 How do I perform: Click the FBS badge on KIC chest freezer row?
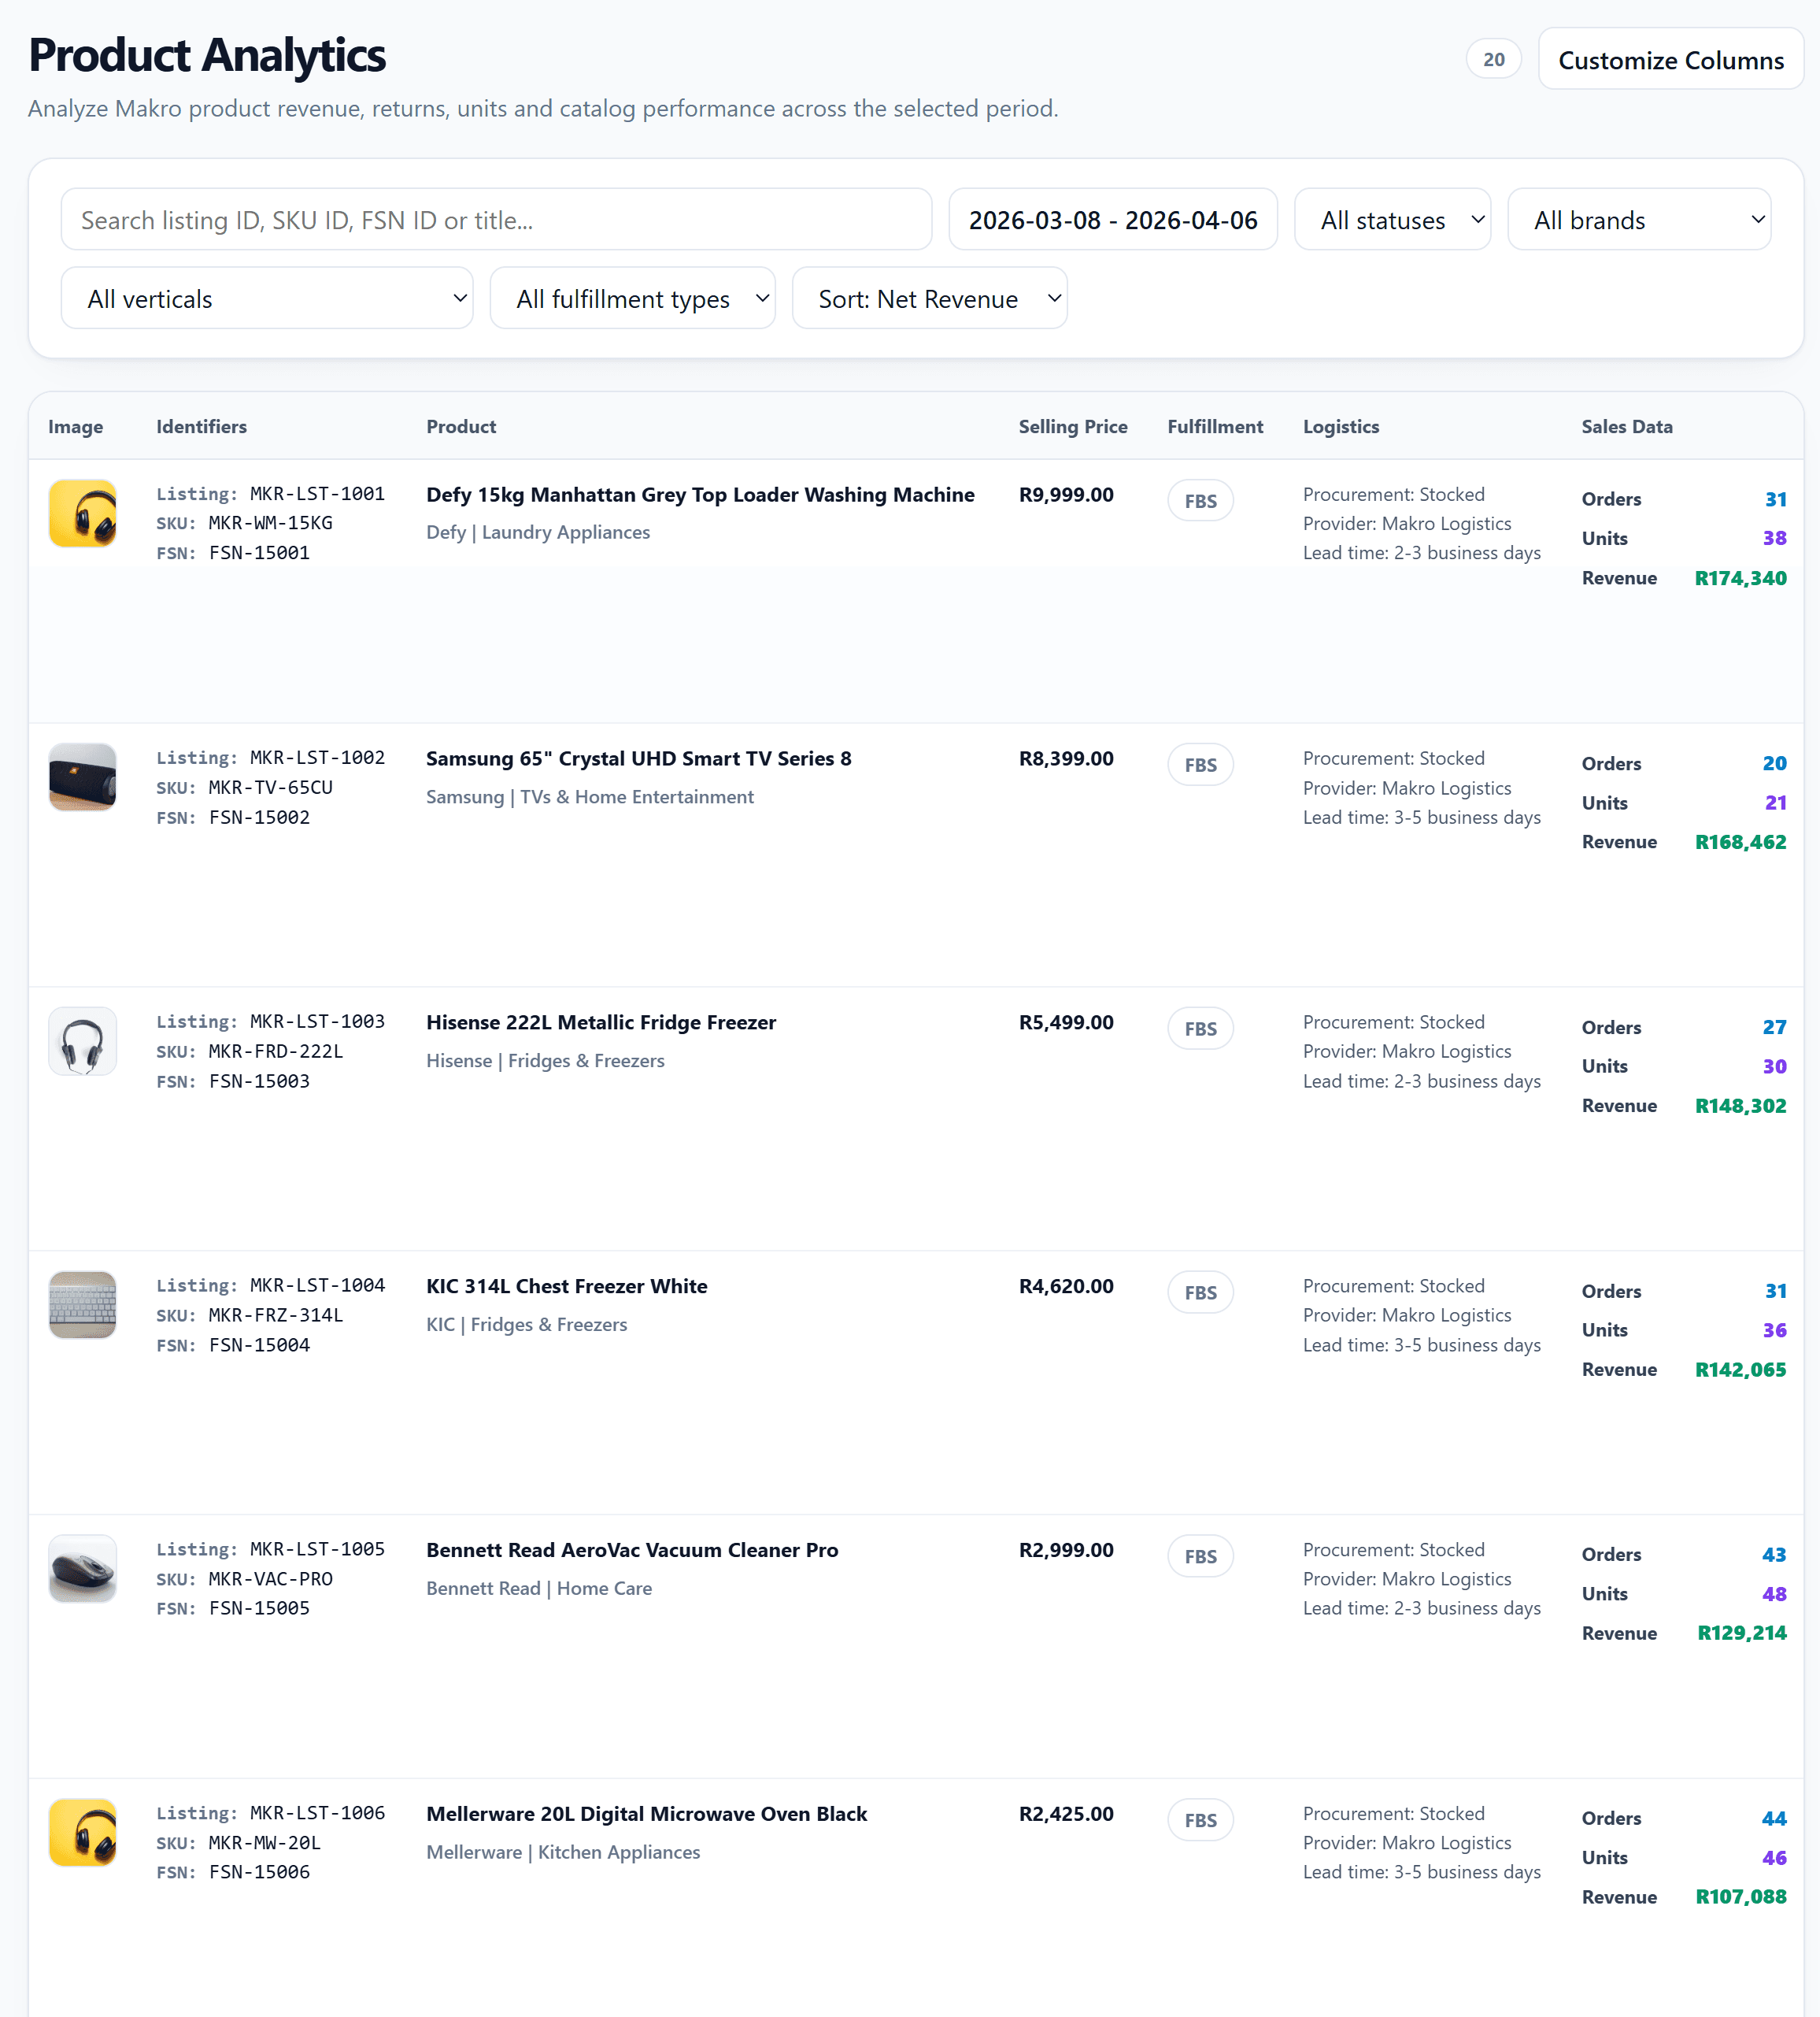click(x=1200, y=1292)
